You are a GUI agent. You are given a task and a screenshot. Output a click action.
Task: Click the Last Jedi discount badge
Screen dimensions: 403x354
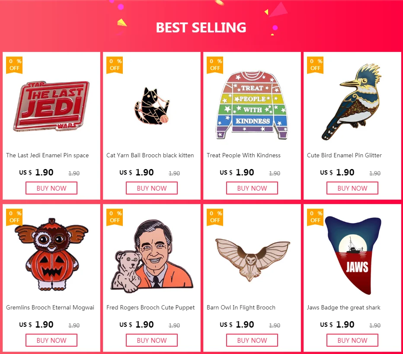14,65
